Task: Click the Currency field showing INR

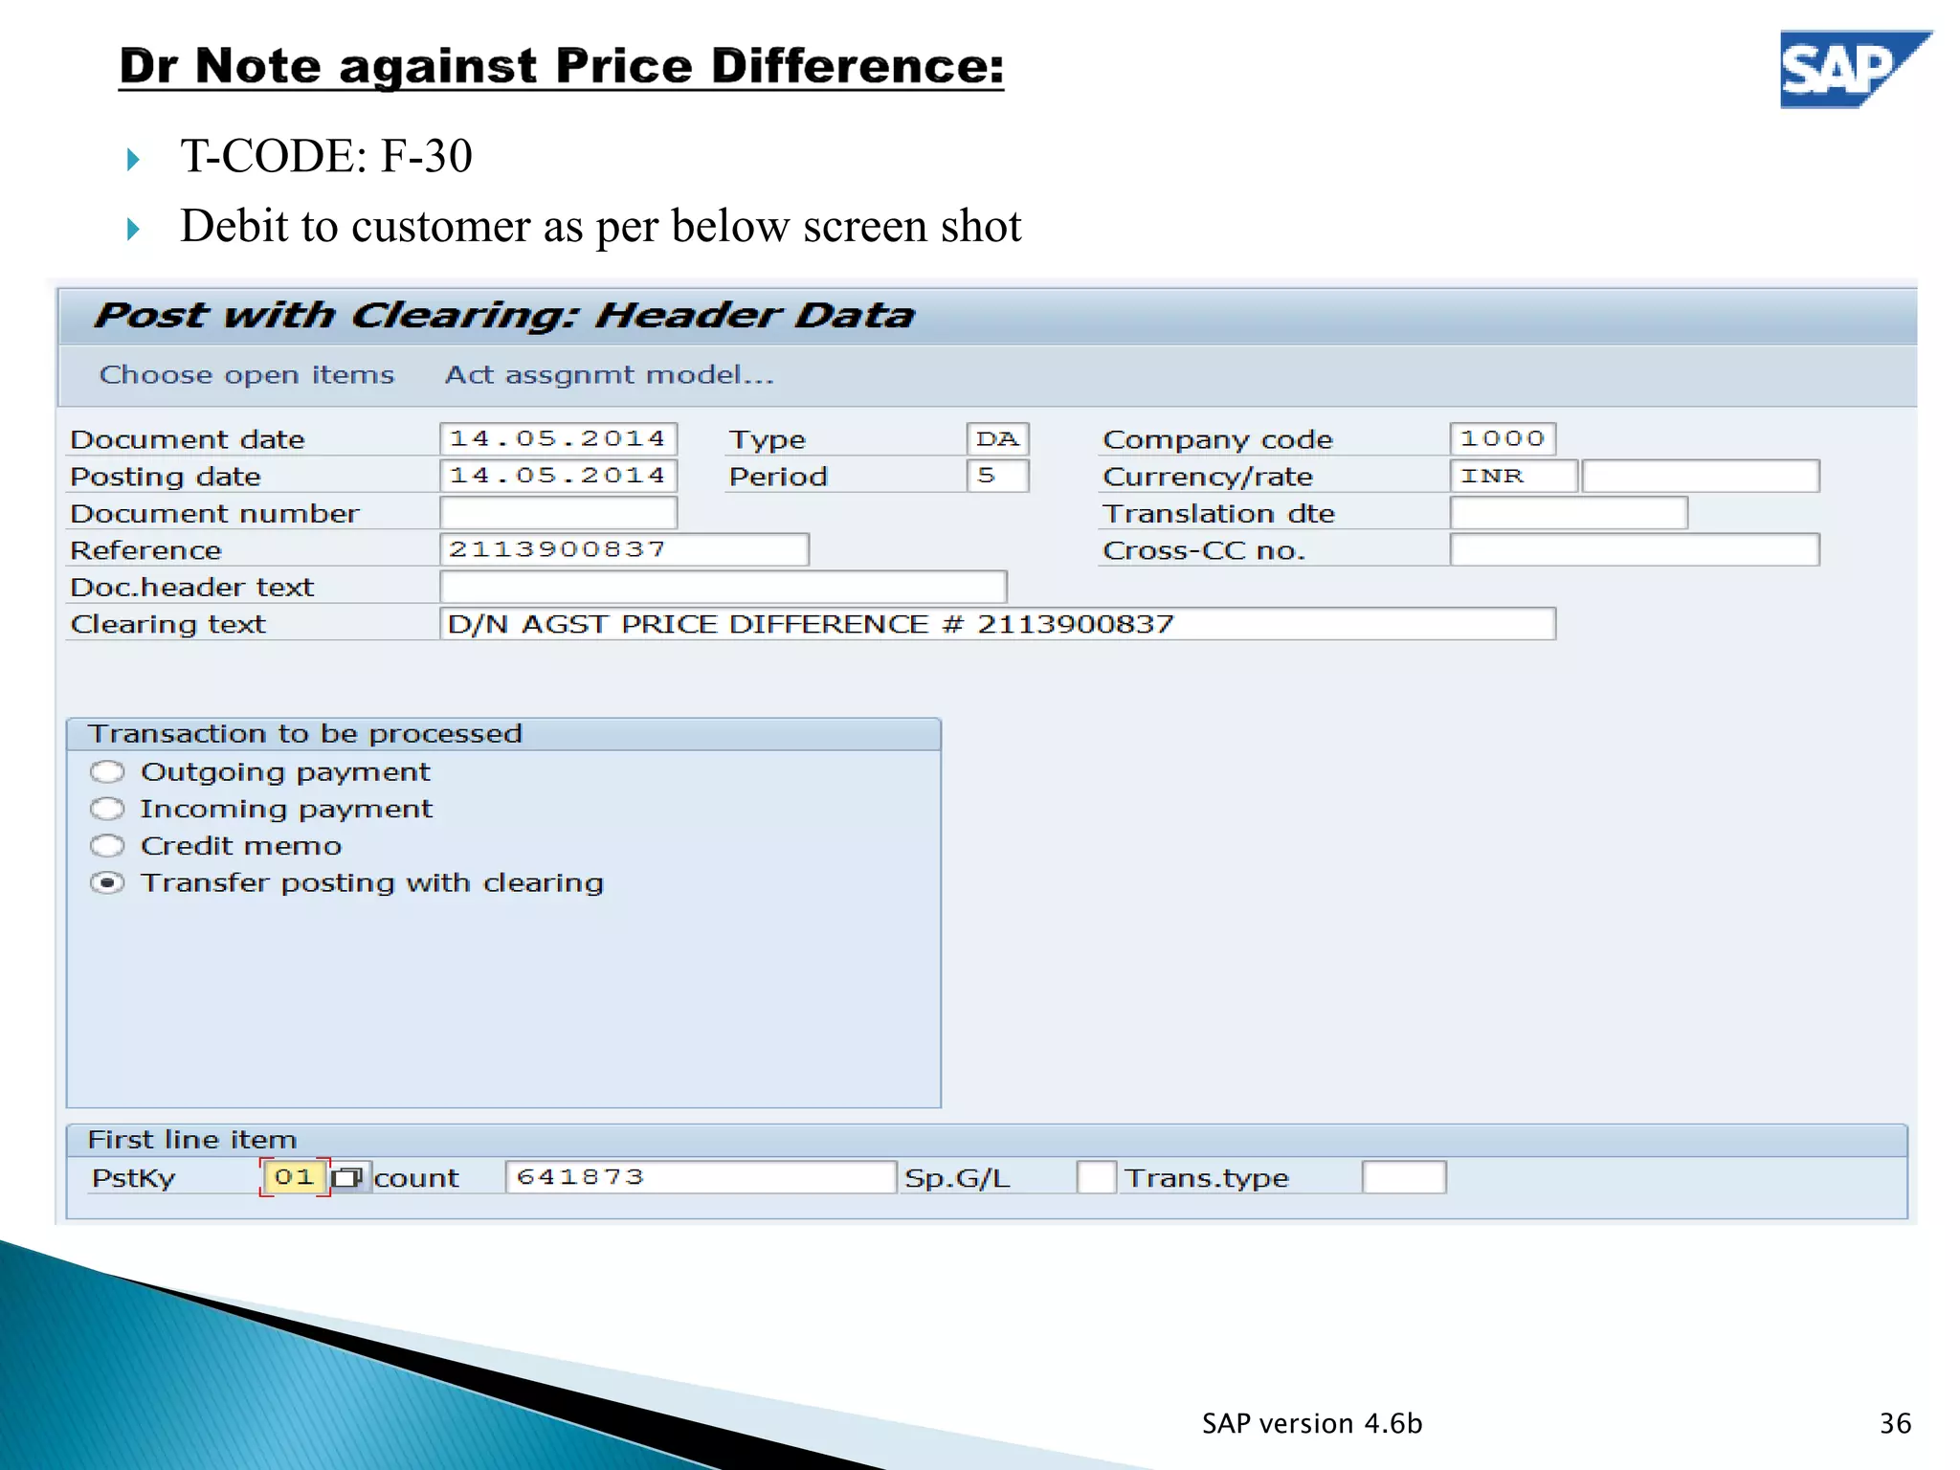Action: point(1514,476)
